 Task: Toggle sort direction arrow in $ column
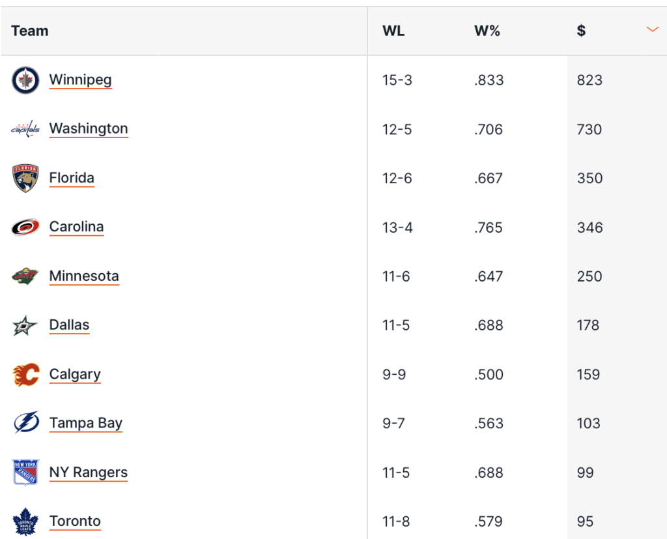tap(652, 30)
